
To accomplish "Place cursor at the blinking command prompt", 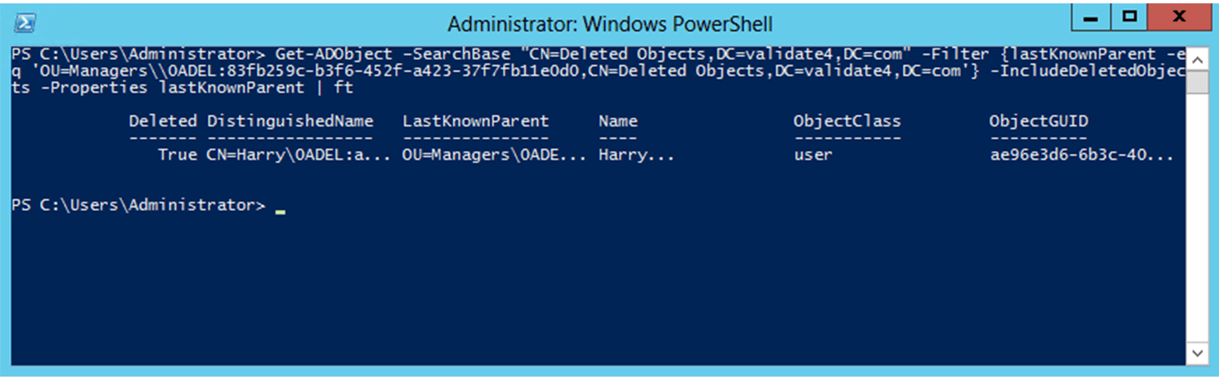I will (280, 206).
